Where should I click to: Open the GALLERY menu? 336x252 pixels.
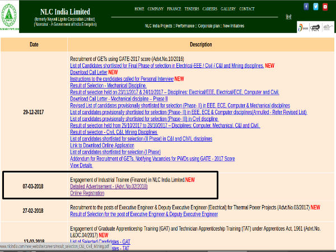[228, 9]
